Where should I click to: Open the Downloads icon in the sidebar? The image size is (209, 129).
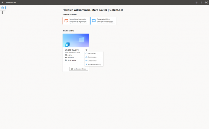pos(2,13)
